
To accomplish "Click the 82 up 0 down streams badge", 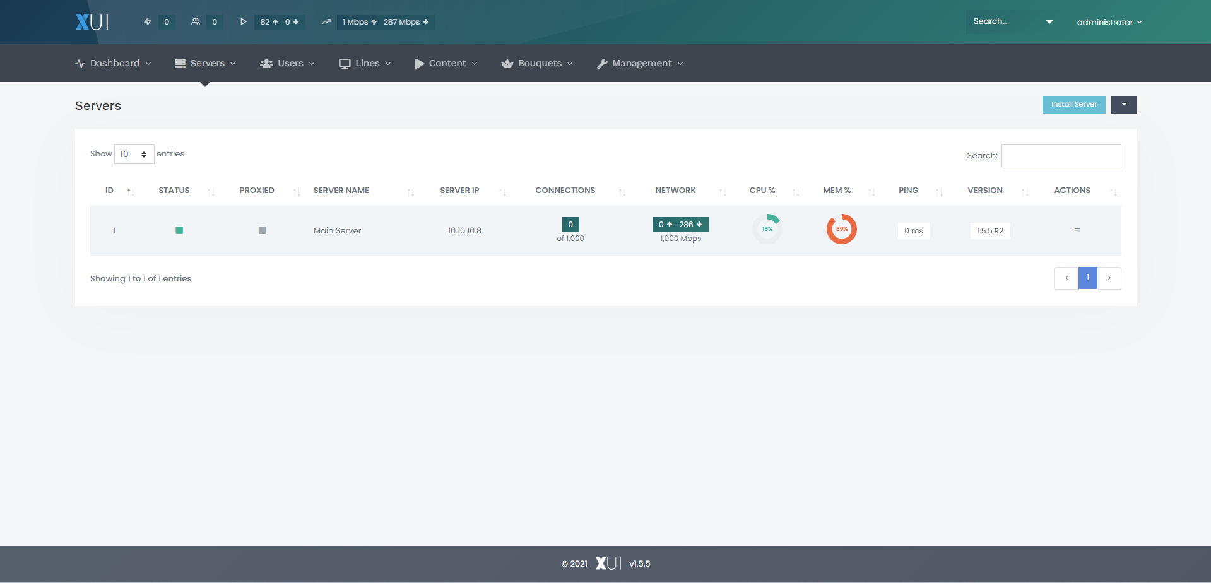I will point(280,22).
